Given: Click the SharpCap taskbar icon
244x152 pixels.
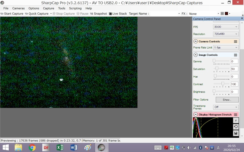Looking at the screenshot, I should coord(102,147).
